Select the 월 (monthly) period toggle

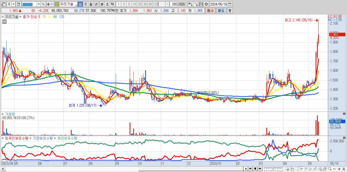point(91,4)
